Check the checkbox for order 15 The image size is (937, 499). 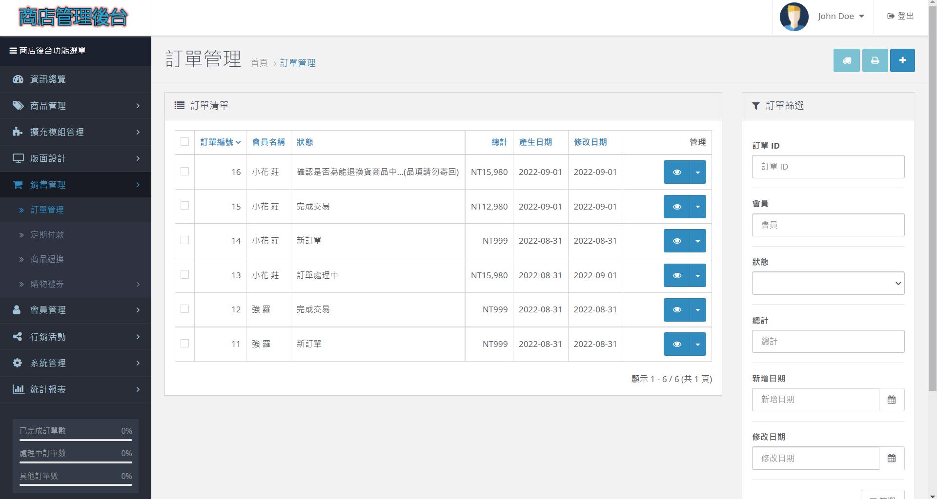point(184,206)
